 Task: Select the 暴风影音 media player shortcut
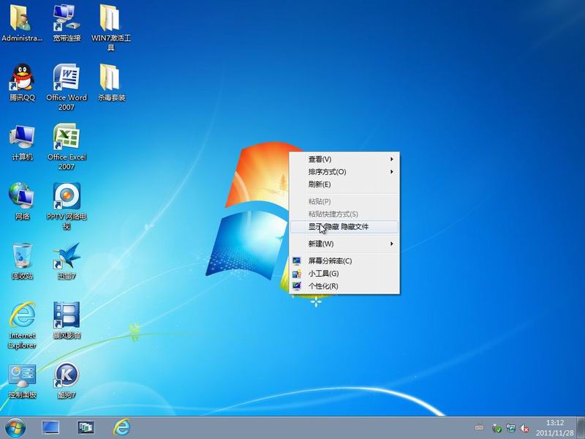pyautogui.click(x=67, y=320)
